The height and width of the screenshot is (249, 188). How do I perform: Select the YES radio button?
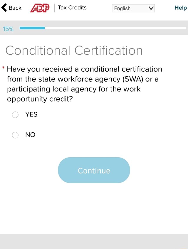[x=15, y=115]
